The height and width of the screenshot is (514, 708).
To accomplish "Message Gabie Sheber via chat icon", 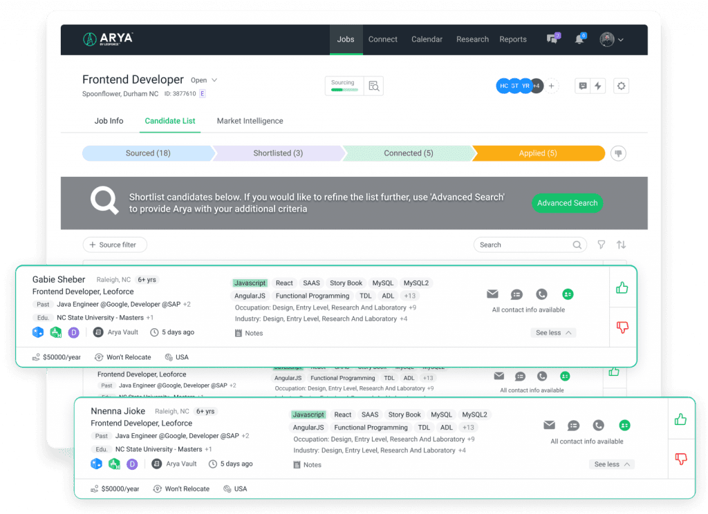I will (x=516, y=295).
